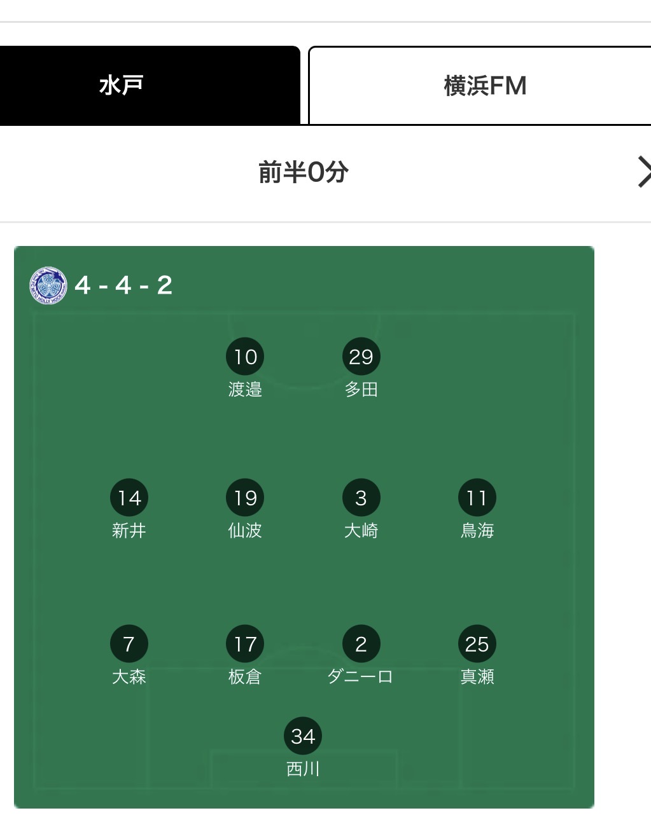Select number 25 真瀬 circle

(x=477, y=644)
